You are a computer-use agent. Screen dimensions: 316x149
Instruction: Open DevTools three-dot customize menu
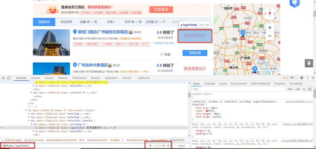308,78
